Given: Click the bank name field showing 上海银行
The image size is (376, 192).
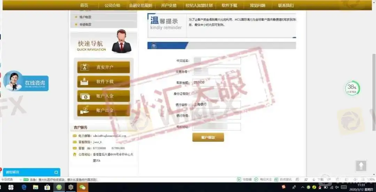Looking at the screenshot, I should (x=217, y=105).
